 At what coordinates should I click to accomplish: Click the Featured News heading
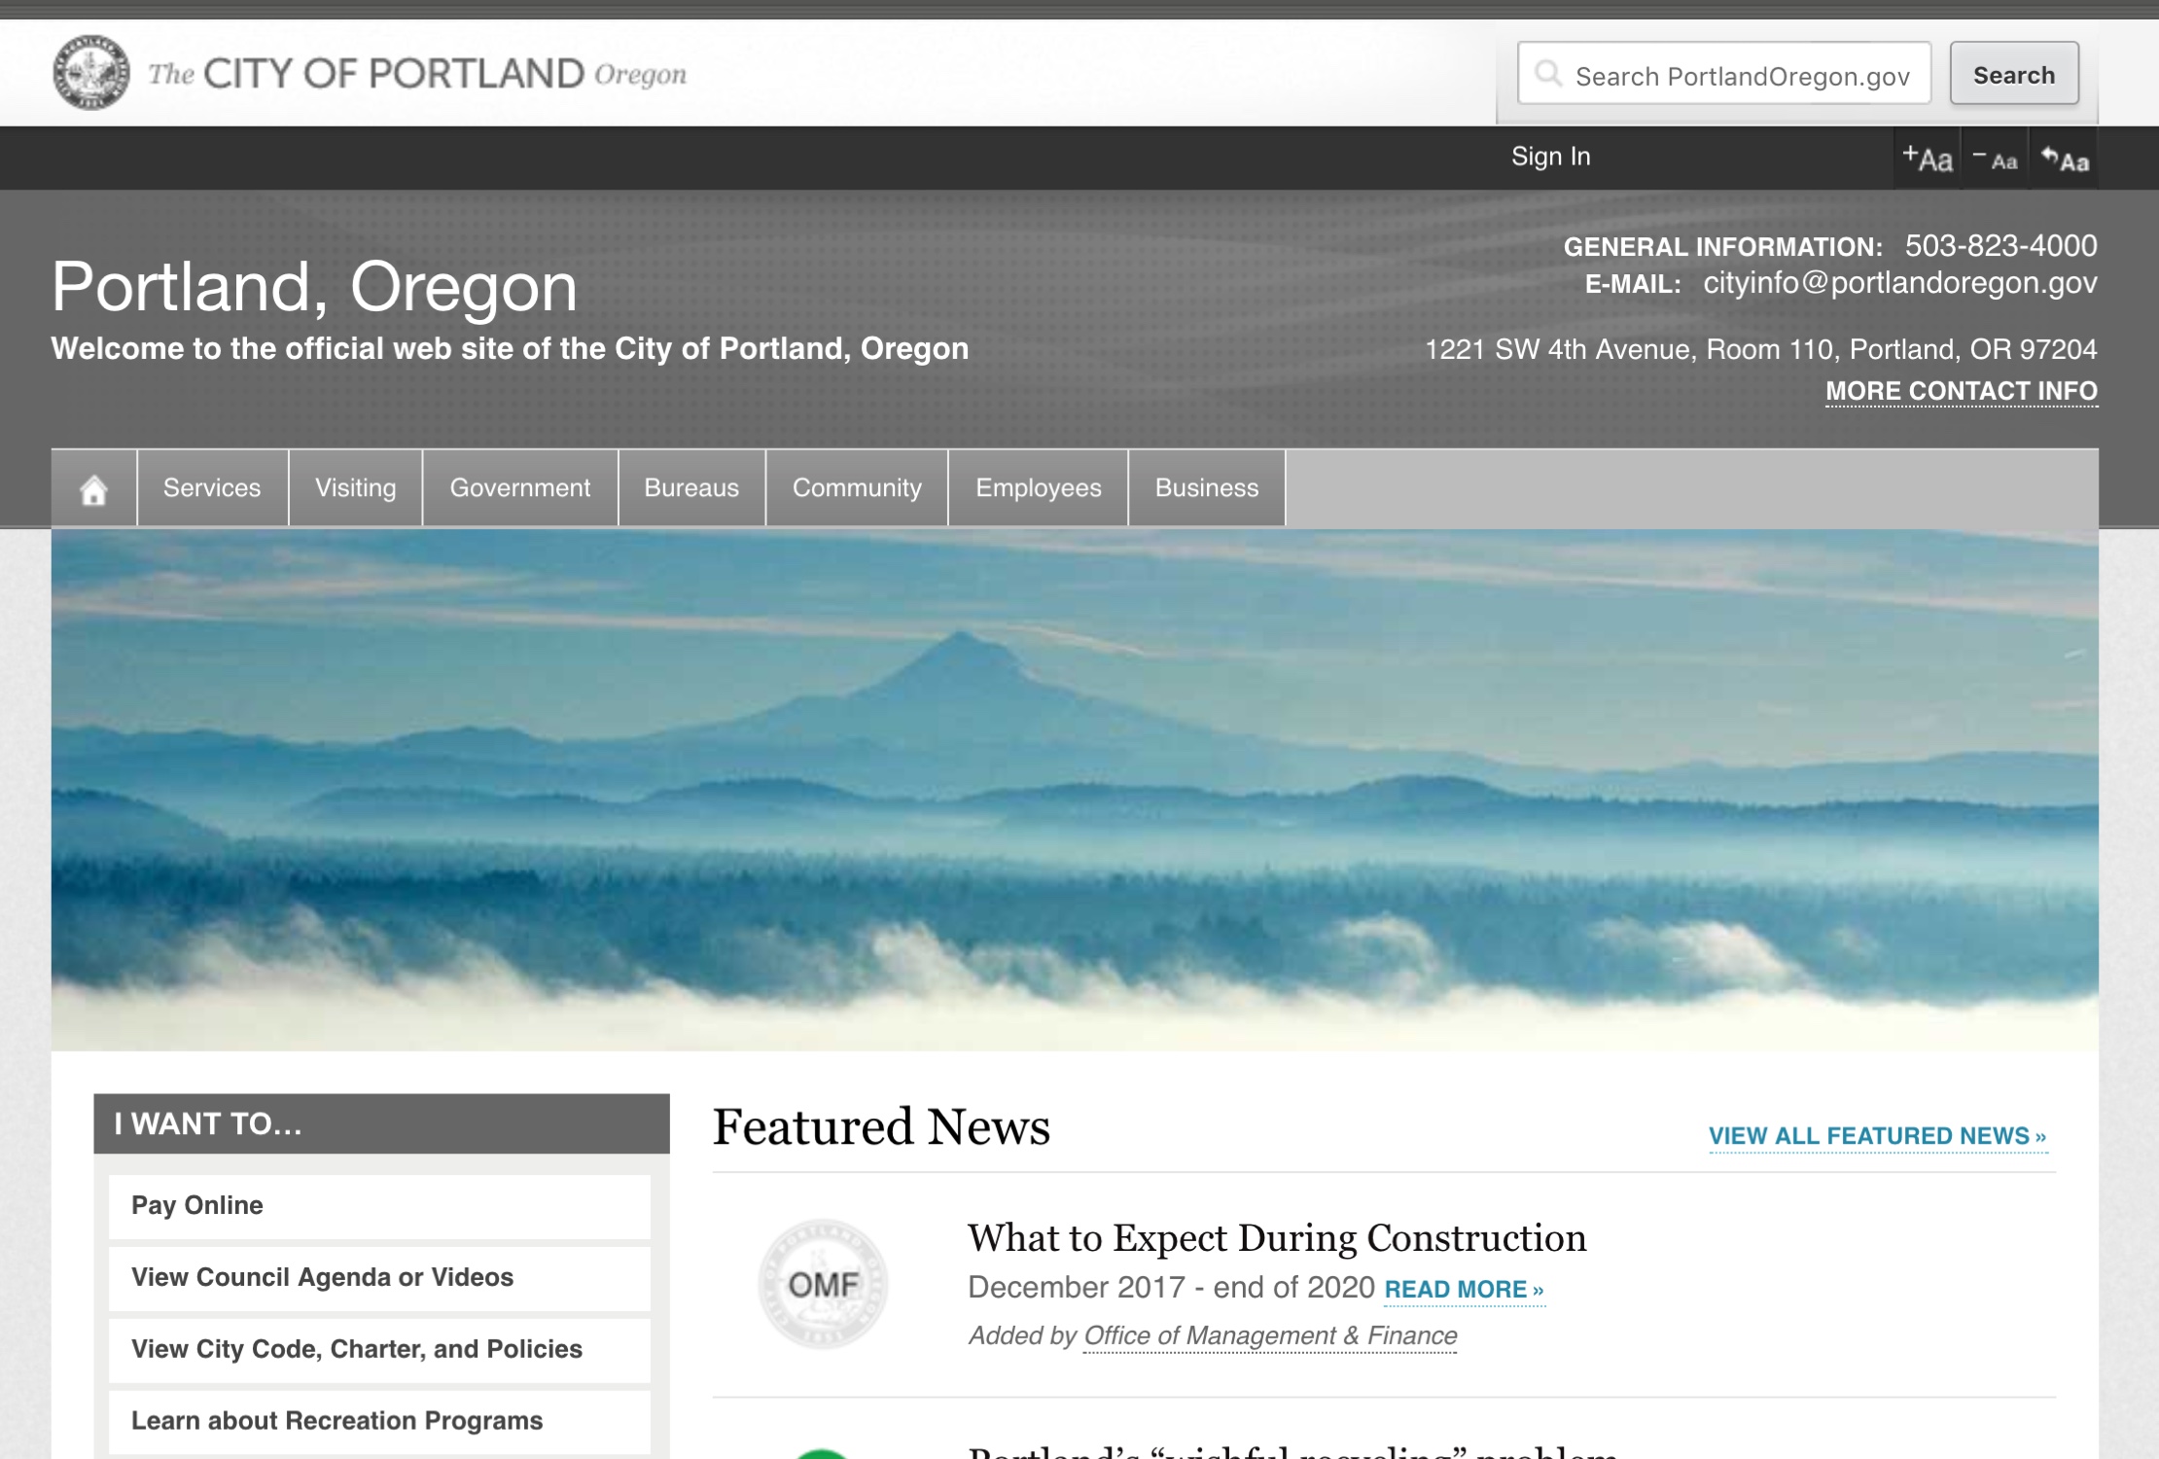tap(881, 1127)
